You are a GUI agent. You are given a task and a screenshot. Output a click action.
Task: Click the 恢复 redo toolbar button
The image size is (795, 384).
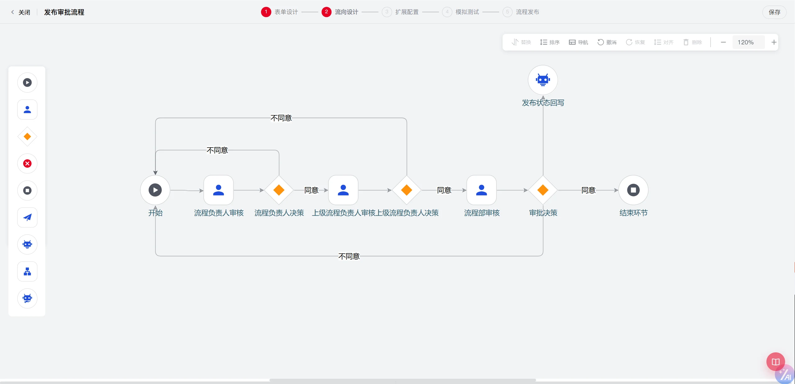[635, 42]
